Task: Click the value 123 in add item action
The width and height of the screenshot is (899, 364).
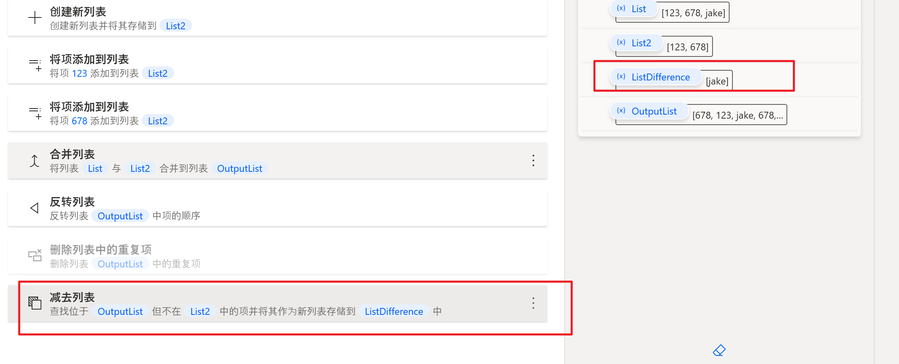Action: pos(80,73)
